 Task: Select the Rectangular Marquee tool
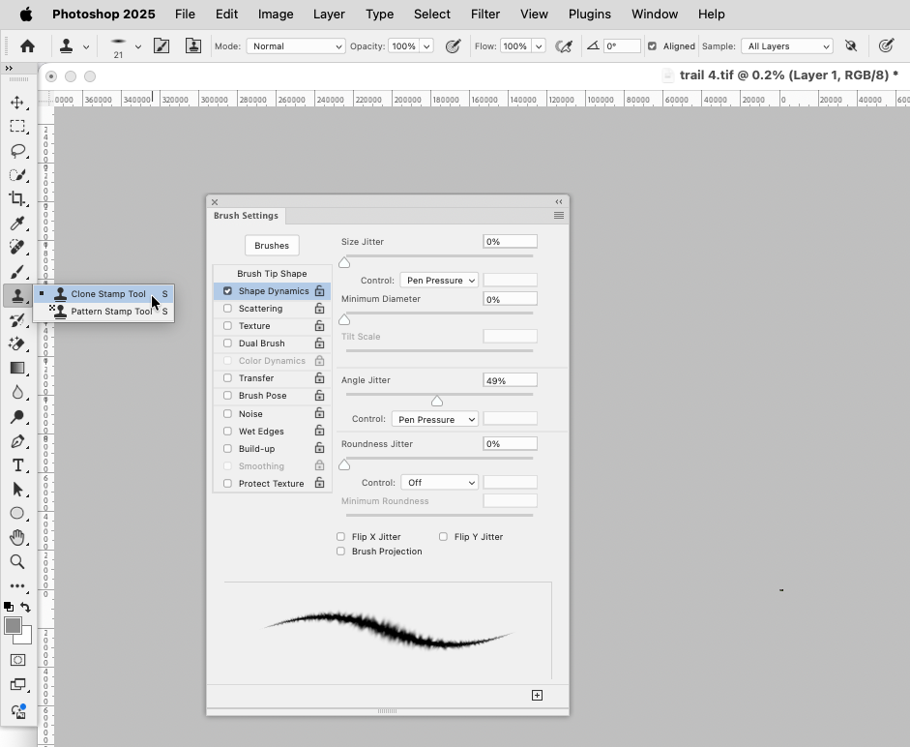[17, 127]
